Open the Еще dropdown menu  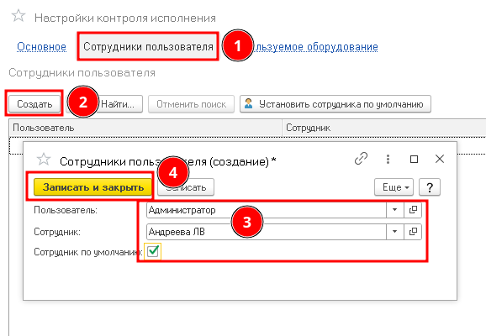click(x=394, y=187)
